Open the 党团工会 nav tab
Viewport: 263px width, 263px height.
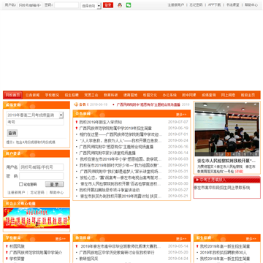click(x=91, y=95)
